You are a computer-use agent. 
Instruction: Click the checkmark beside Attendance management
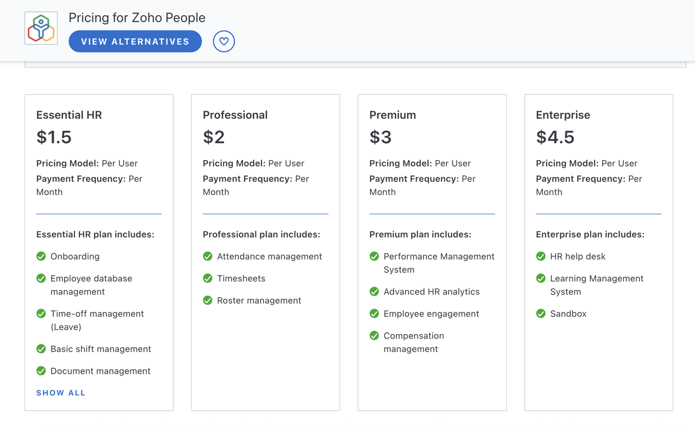[207, 256]
